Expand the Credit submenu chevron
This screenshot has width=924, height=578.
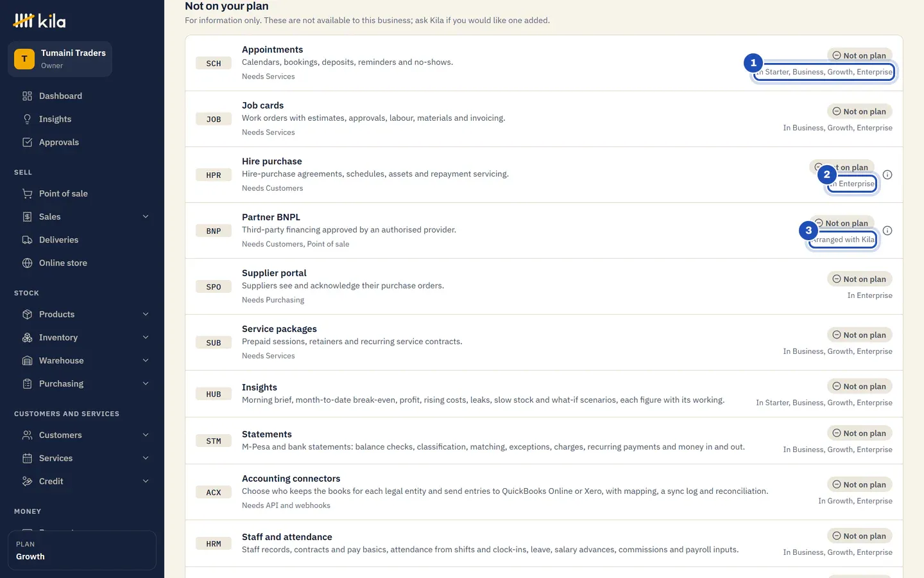(146, 482)
